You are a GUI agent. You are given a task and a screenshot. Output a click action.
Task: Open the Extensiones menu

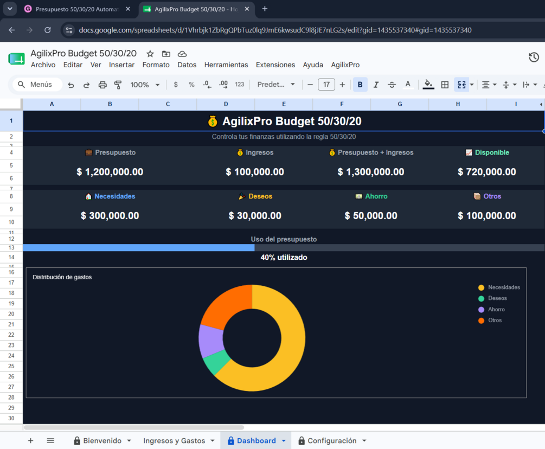pyautogui.click(x=275, y=65)
